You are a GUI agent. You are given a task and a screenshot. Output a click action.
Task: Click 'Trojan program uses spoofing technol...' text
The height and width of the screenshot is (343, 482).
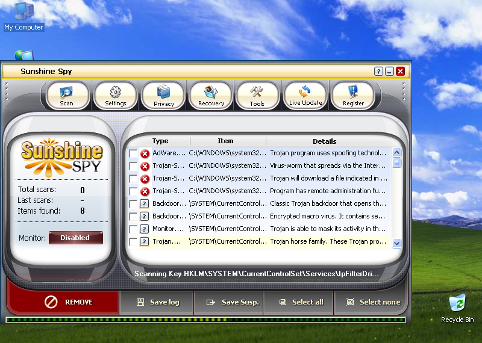point(328,153)
